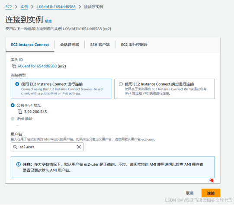Select 使用 EC2 Instance Connect 进行连接 radio option
This screenshot has width=234, height=205.
pyautogui.click(x=17, y=84)
